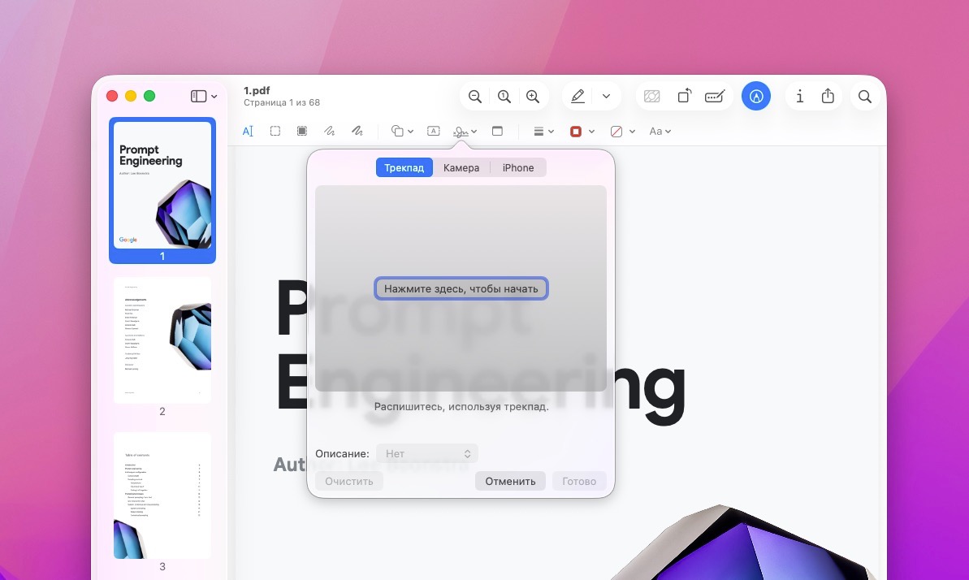Viewport: 969px width, 580px height.
Task: Click the Готово button
Action: [x=579, y=481]
